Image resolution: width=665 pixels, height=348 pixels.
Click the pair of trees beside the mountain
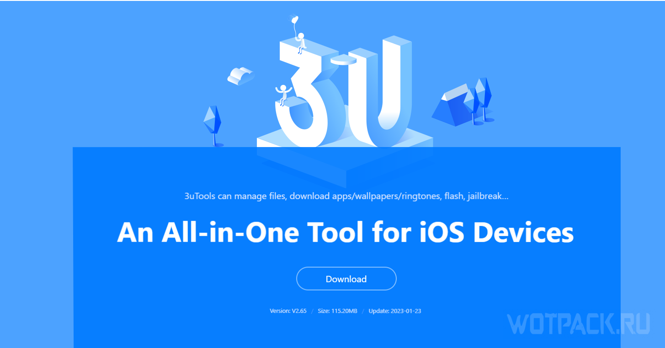480,100
